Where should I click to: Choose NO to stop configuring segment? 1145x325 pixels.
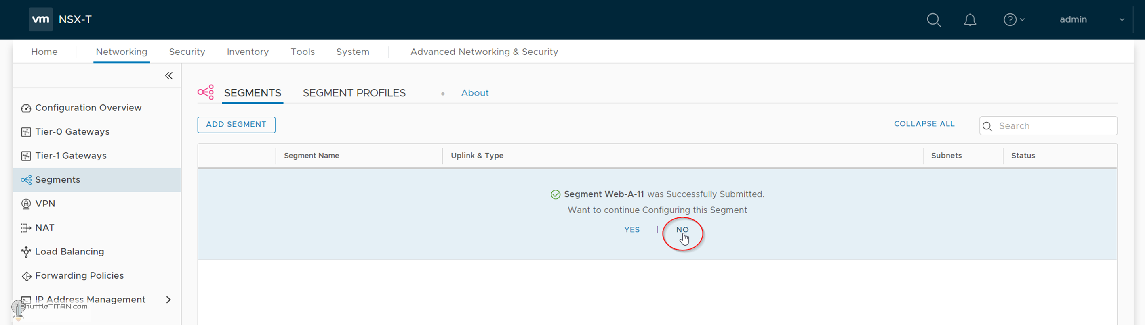pyautogui.click(x=682, y=230)
